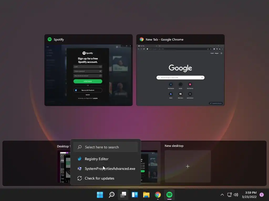Image resolution: width=269 pixels, height=201 pixels.
Task: Click the Email field in the Spotify preview
Action: click(x=88, y=67)
